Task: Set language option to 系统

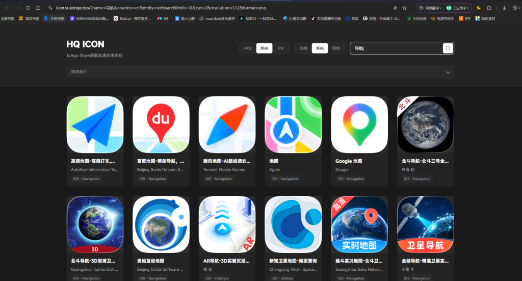Action: (x=265, y=48)
